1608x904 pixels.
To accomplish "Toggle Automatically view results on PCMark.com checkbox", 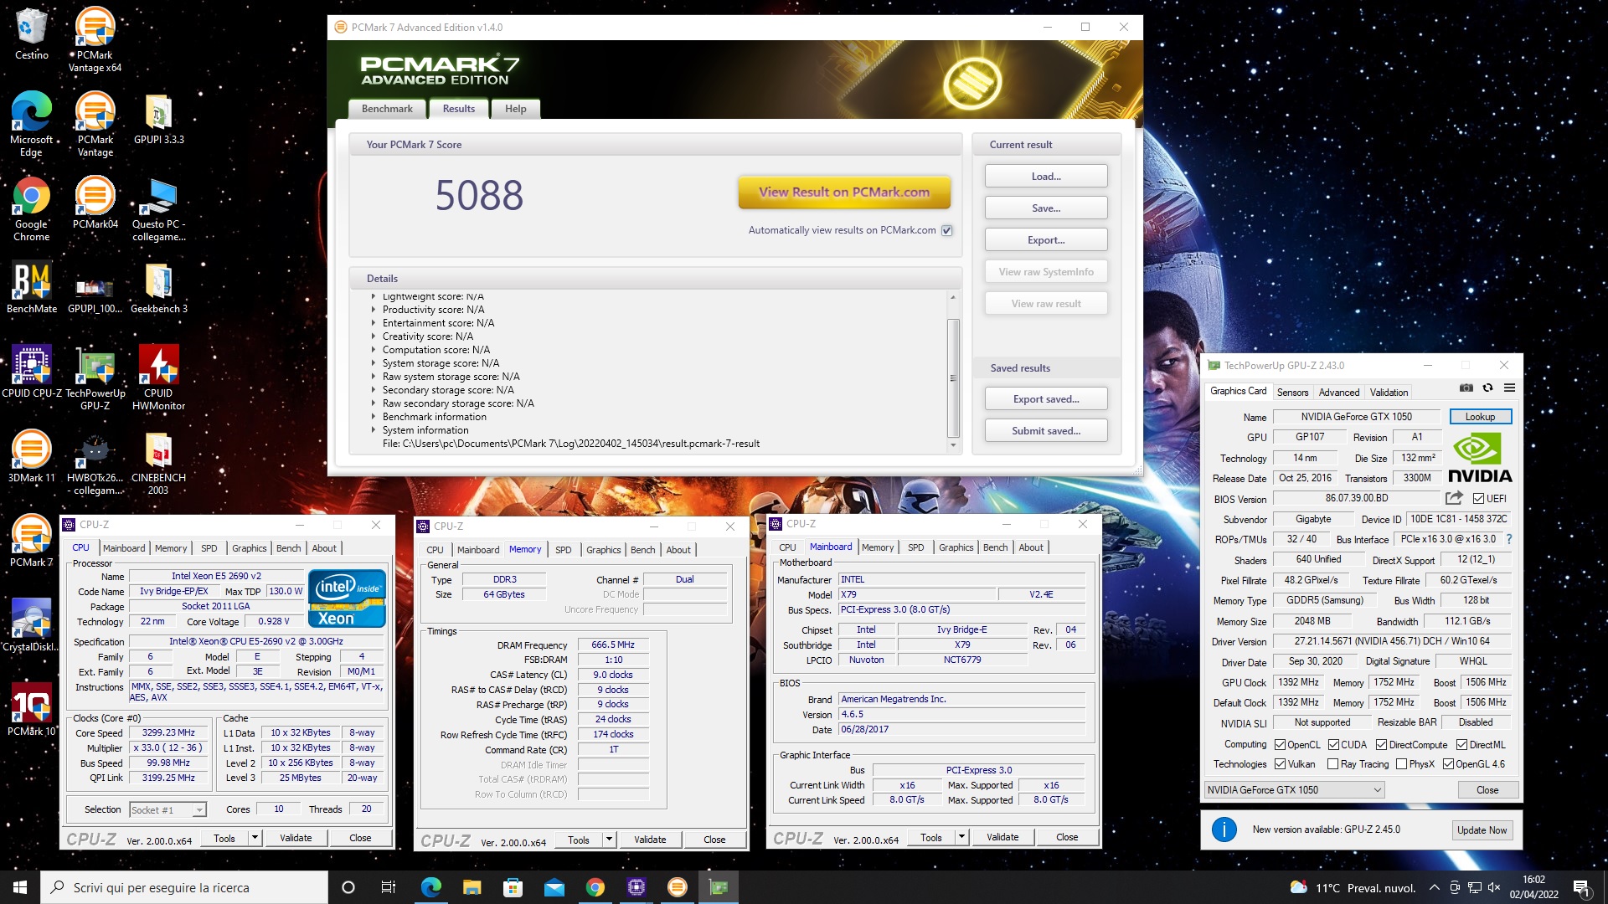I will (x=947, y=230).
